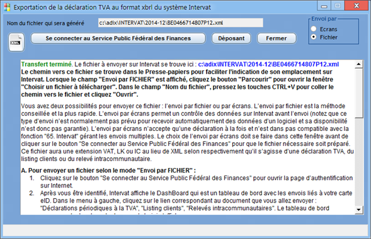Click the generated file name field
This screenshot has height=239, width=371.
(181, 23)
